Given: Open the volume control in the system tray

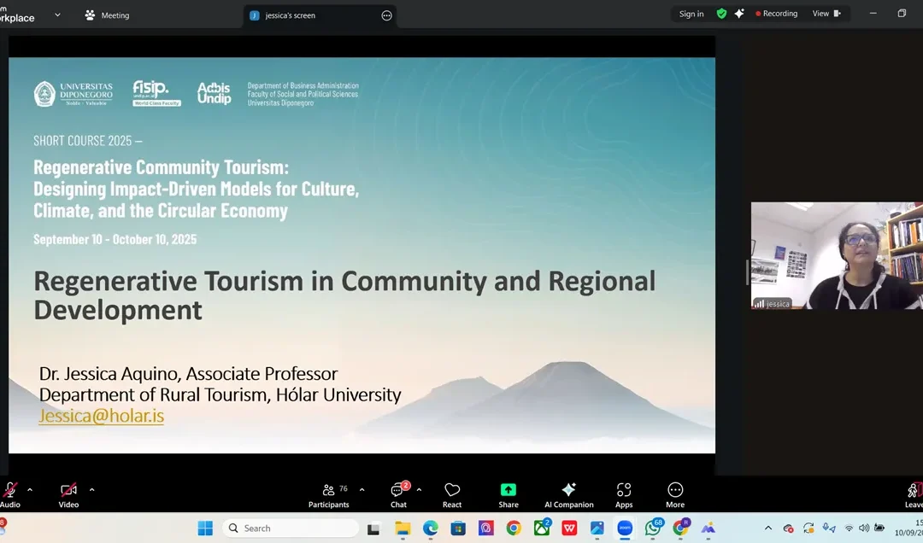Looking at the screenshot, I should coord(864,528).
